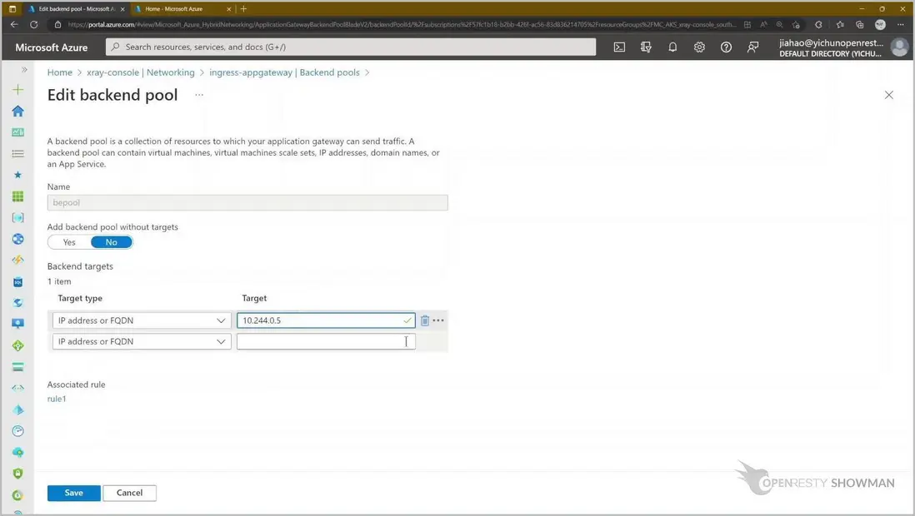
Task: Open the Feedback icon in the top bar
Action: click(752, 47)
